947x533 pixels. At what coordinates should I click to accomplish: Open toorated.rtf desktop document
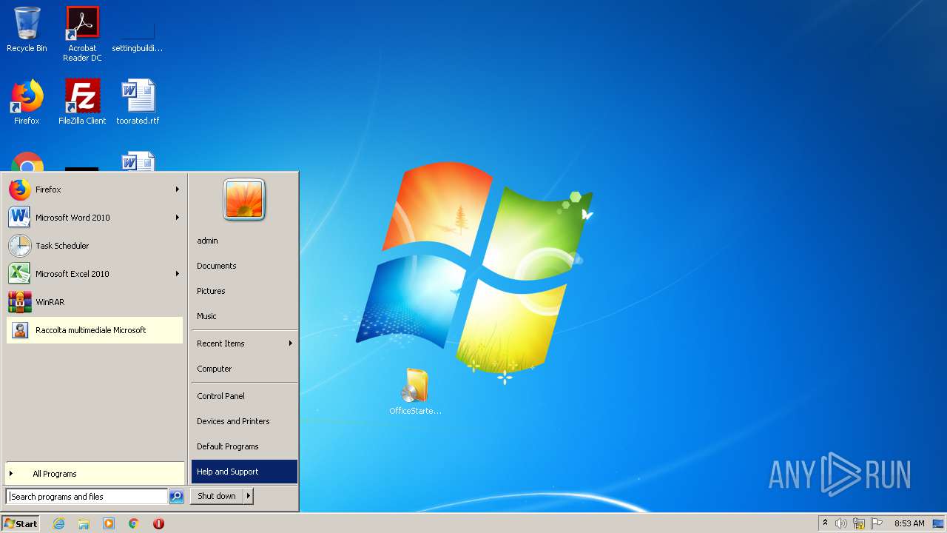(138, 102)
